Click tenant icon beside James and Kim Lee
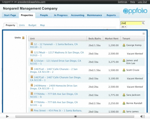Screen dimensions: 150x119 click(x=124, y=60)
